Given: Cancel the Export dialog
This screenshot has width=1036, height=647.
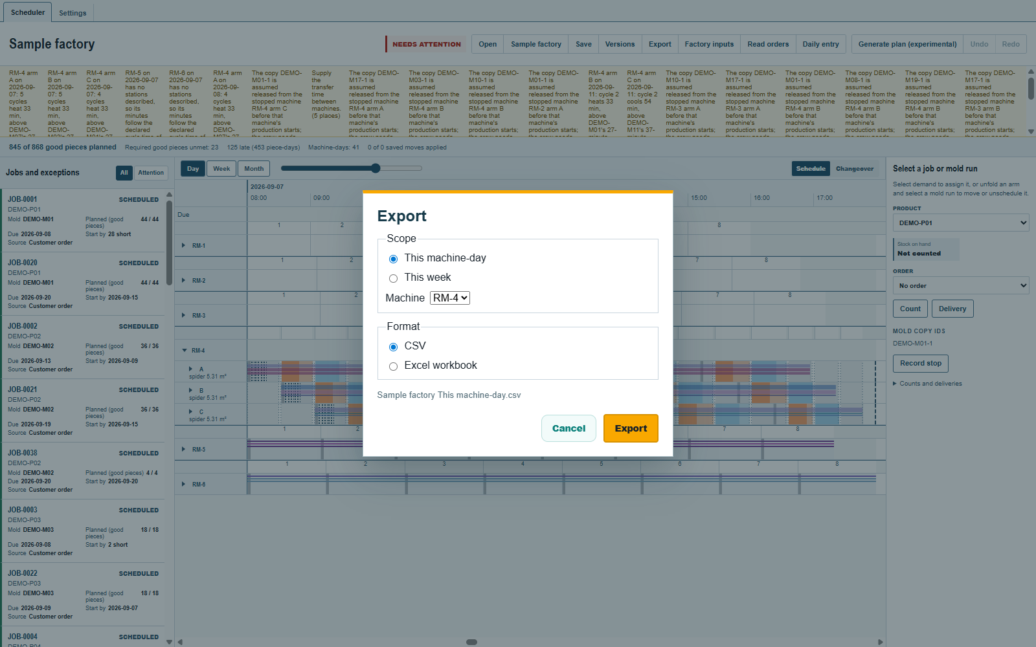Looking at the screenshot, I should coord(569,428).
